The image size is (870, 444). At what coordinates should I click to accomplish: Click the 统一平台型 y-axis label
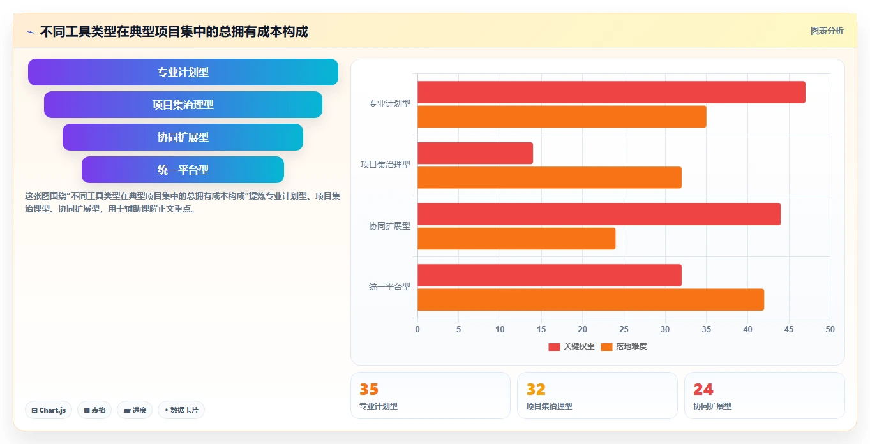click(389, 287)
